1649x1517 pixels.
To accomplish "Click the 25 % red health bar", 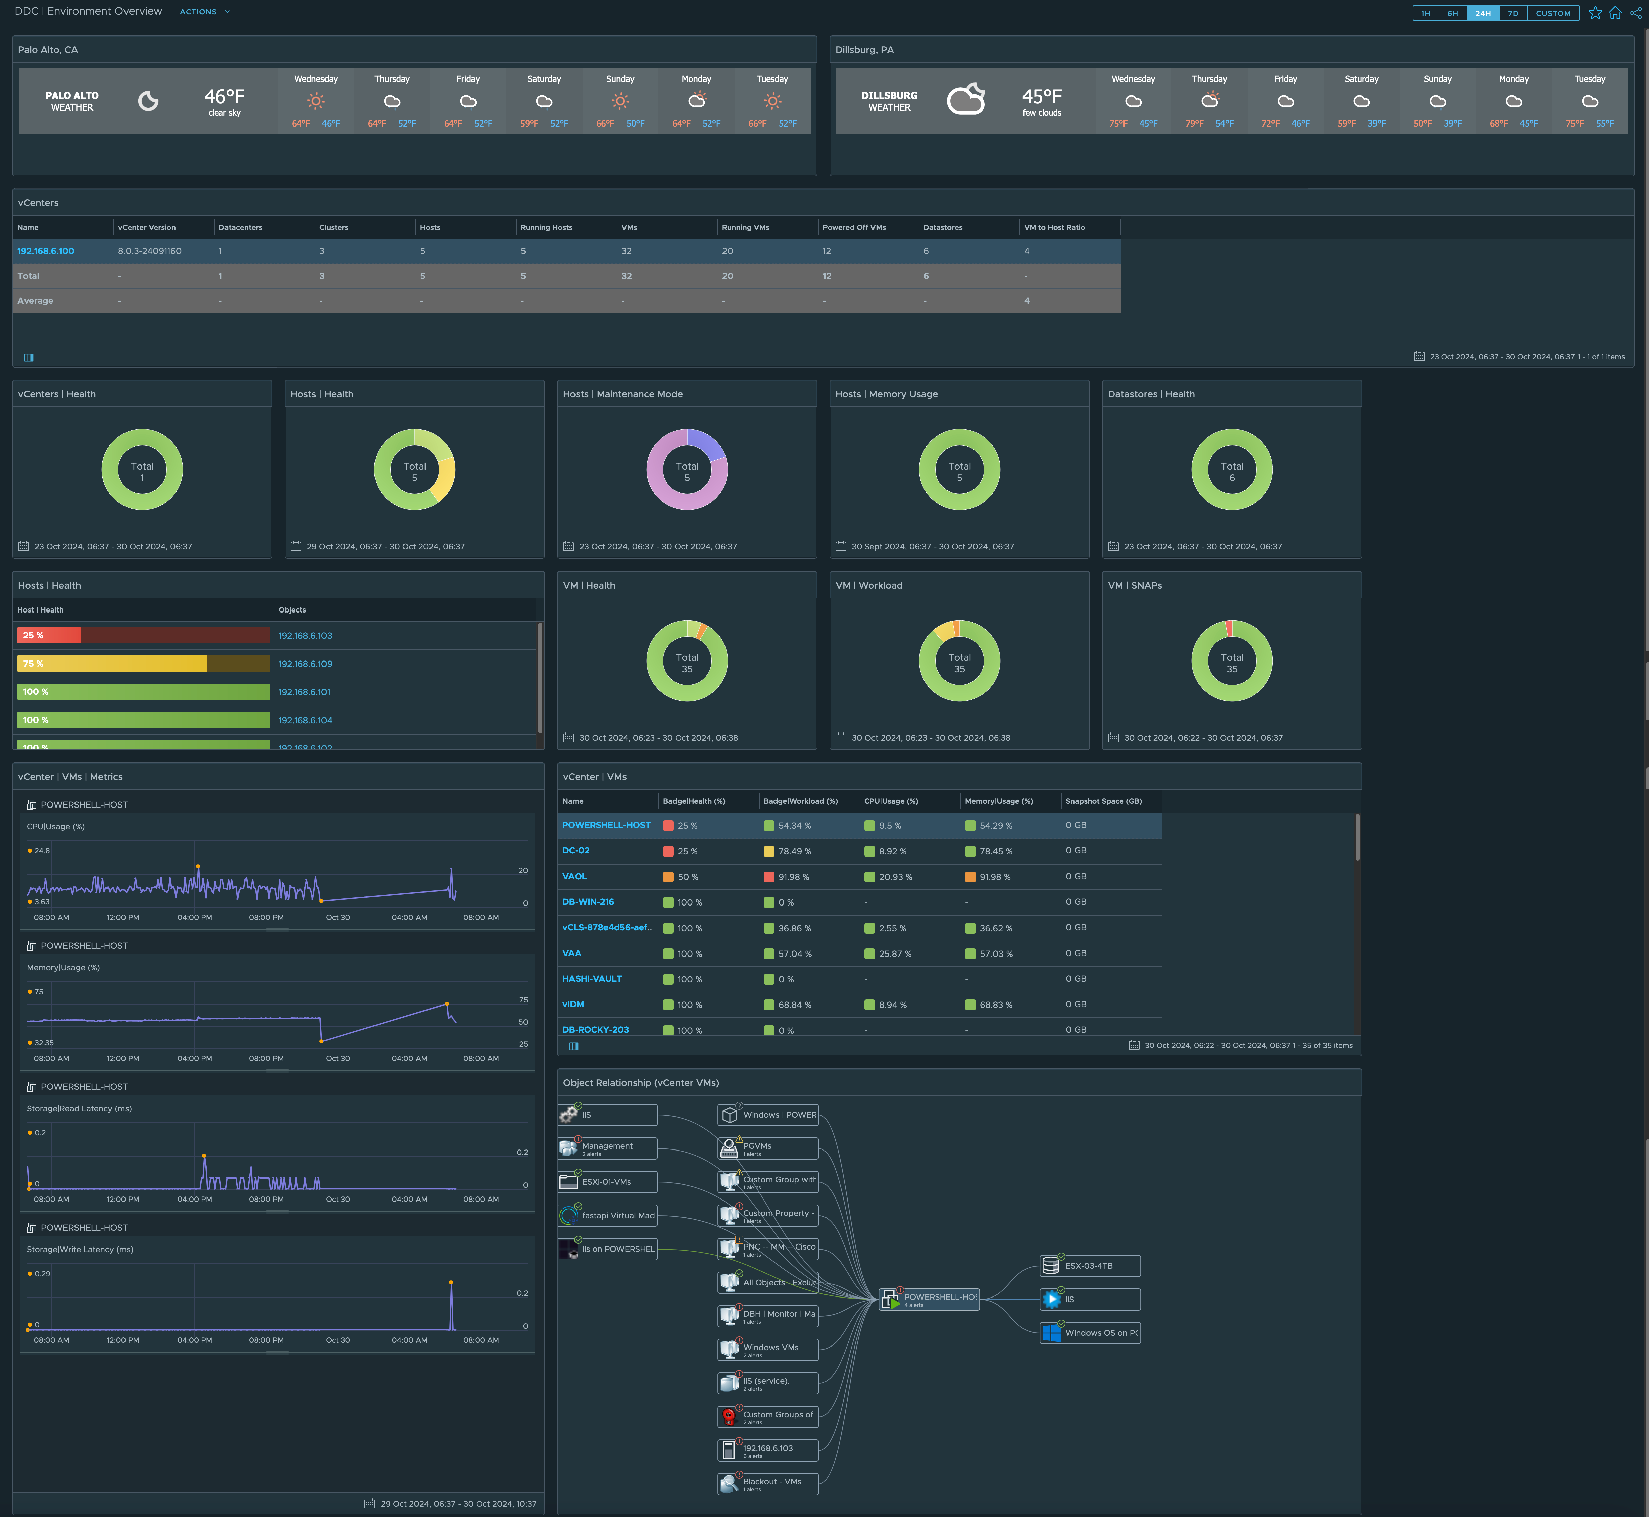I will point(49,635).
